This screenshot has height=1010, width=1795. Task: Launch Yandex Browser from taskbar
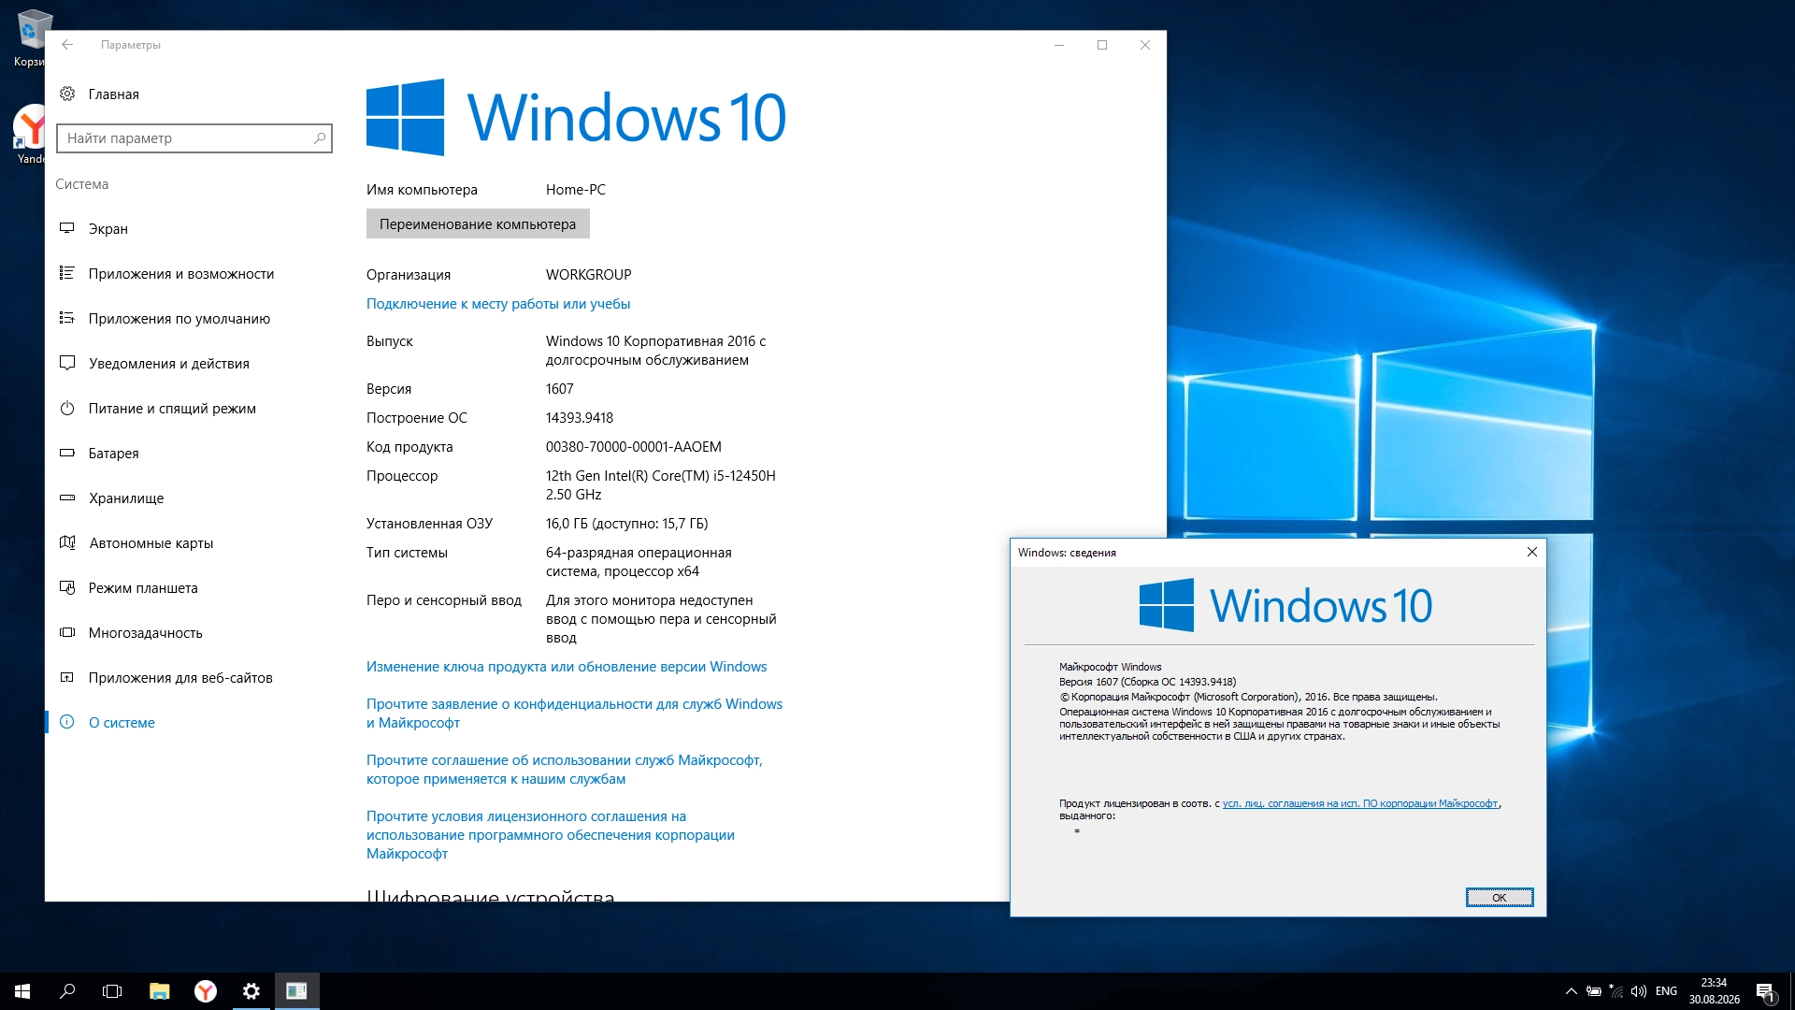pyautogui.click(x=206, y=991)
